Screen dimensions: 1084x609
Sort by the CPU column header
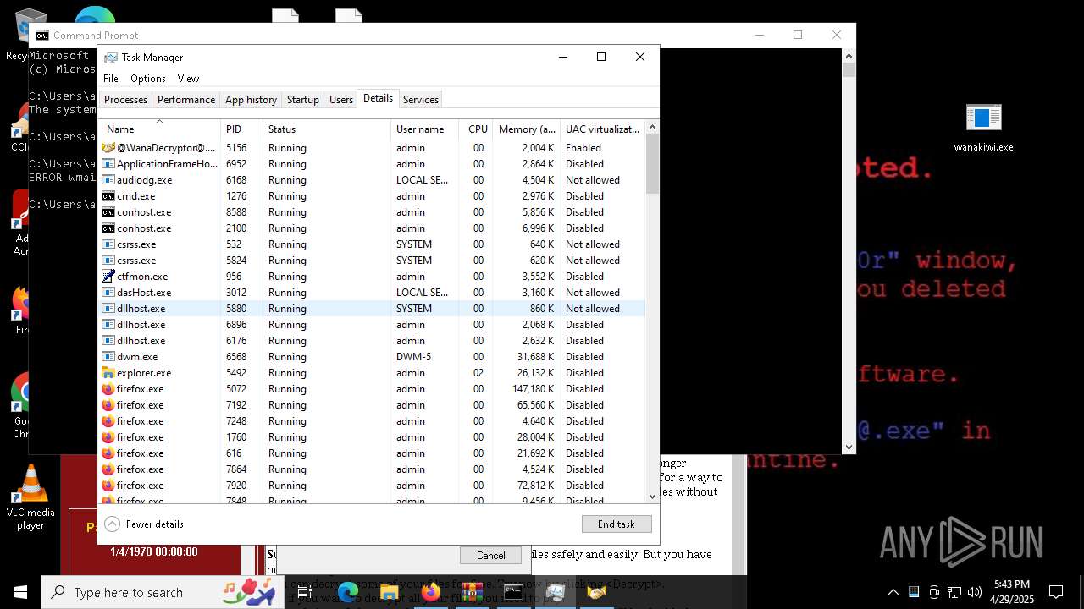(477, 129)
